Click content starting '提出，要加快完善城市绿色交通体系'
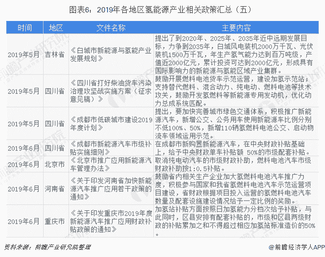The image size is (325, 257). pos(234,124)
